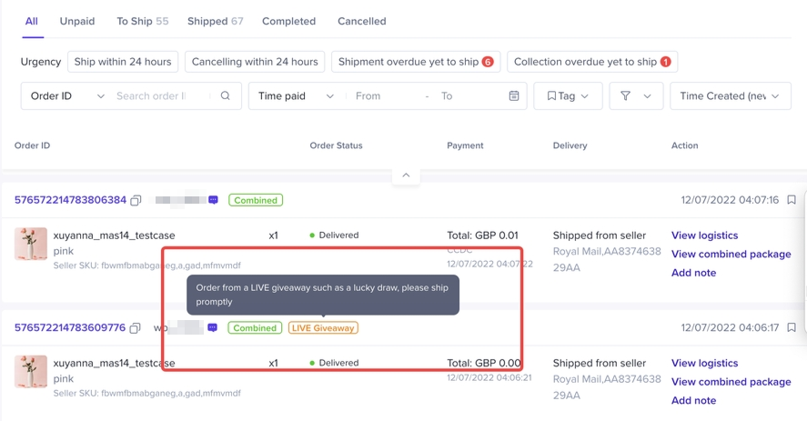Open the date range calendar icon

(x=514, y=96)
